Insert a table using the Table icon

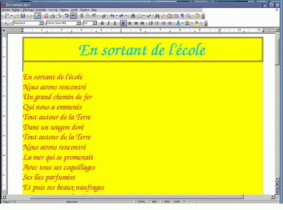(x=139, y=16)
